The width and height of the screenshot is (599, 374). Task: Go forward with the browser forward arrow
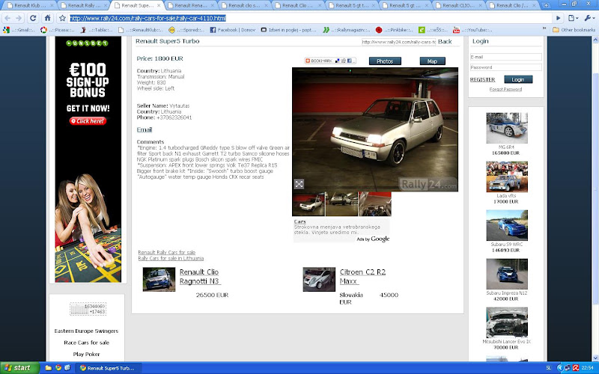coord(19,18)
